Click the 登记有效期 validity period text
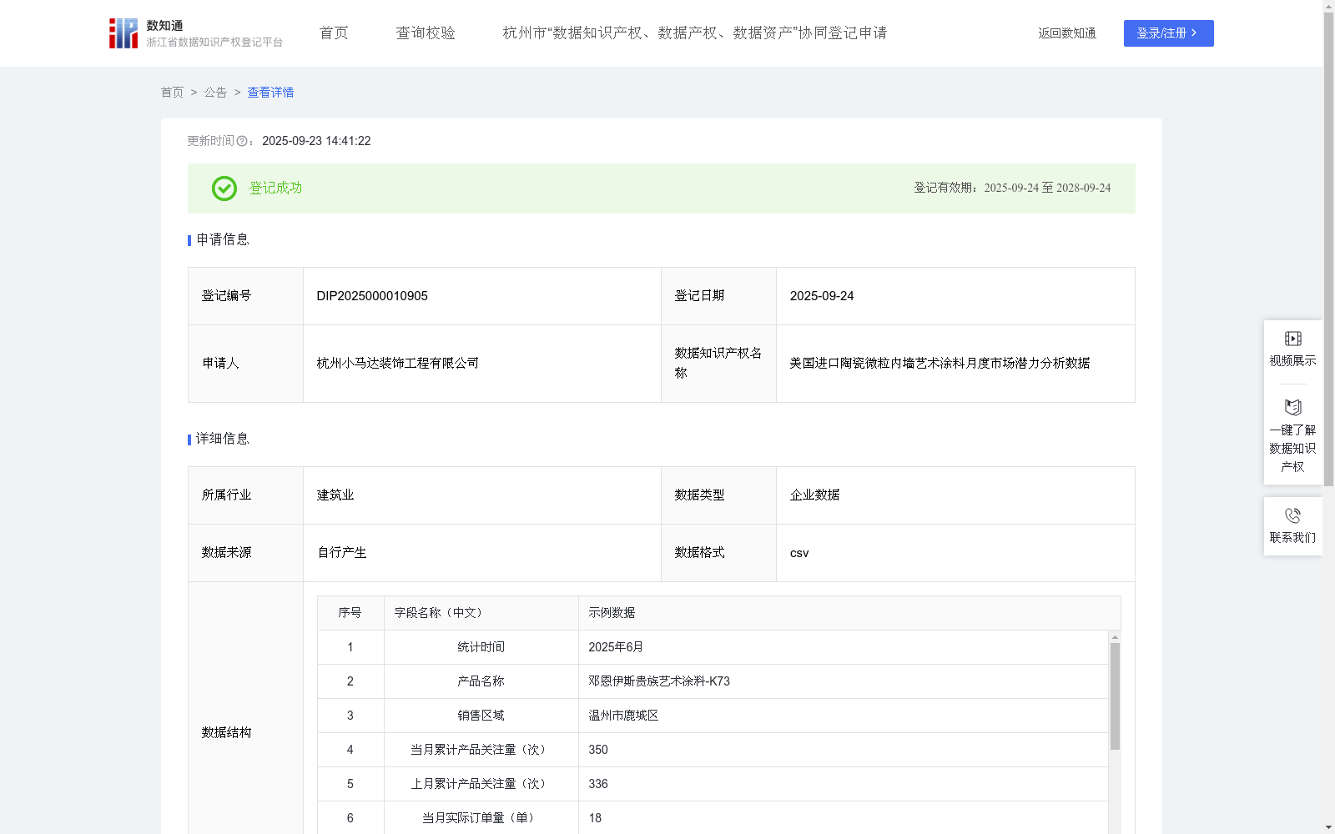 [1012, 188]
